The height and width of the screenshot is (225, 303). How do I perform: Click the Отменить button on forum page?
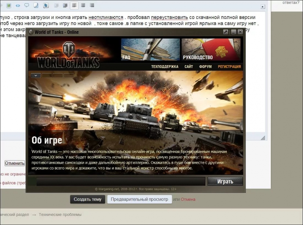15,163
